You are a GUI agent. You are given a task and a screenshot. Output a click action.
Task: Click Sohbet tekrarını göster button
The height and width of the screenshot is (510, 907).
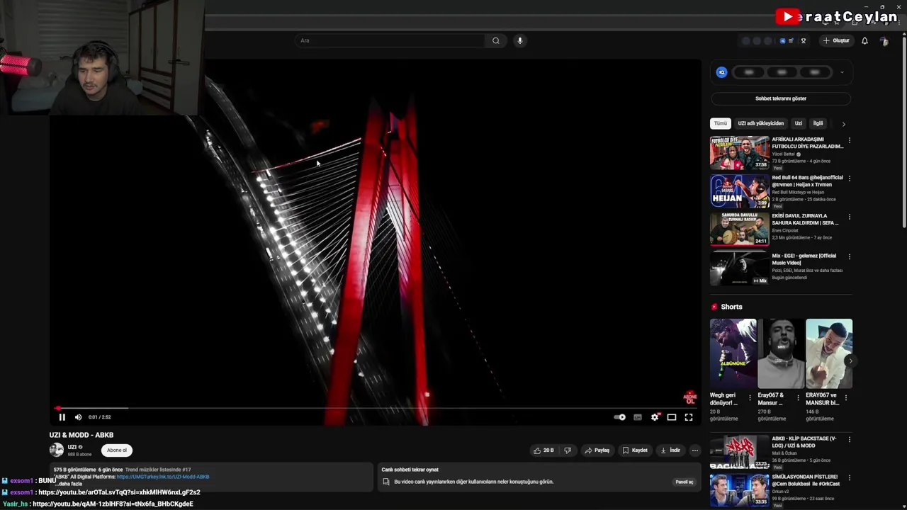tap(781, 98)
